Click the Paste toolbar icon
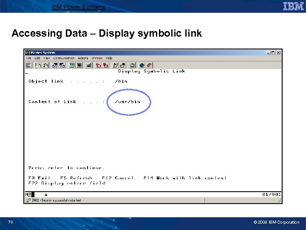The height and width of the screenshot is (230, 306). pos(45,65)
